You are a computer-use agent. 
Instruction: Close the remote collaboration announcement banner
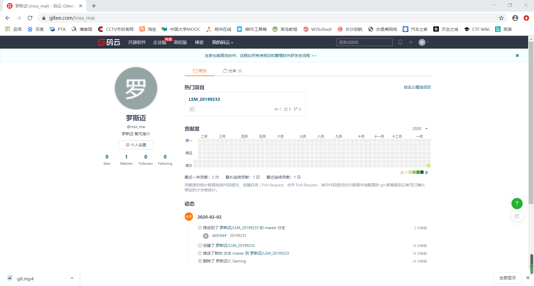tap(517, 56)
